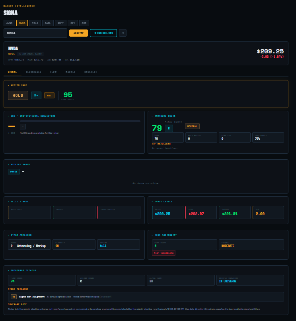This screenshot has width=296, height=321.
Task: Click the 95 confidence value
Action: (68, 95)
